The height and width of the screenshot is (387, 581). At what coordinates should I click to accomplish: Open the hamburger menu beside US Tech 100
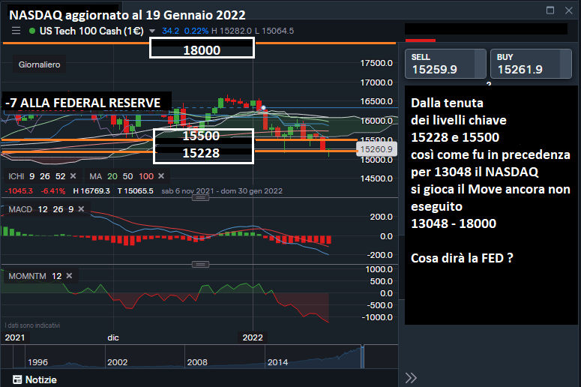pos(16,31)
